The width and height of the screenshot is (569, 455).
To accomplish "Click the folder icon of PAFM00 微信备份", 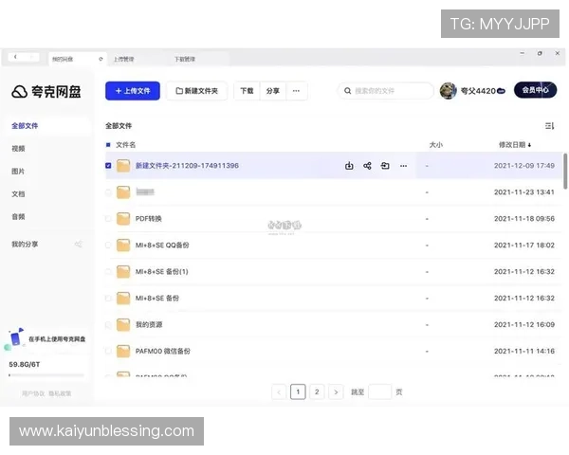I will [x=123, y=351].
